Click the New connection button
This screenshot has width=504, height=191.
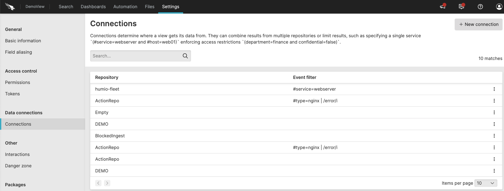478,24
